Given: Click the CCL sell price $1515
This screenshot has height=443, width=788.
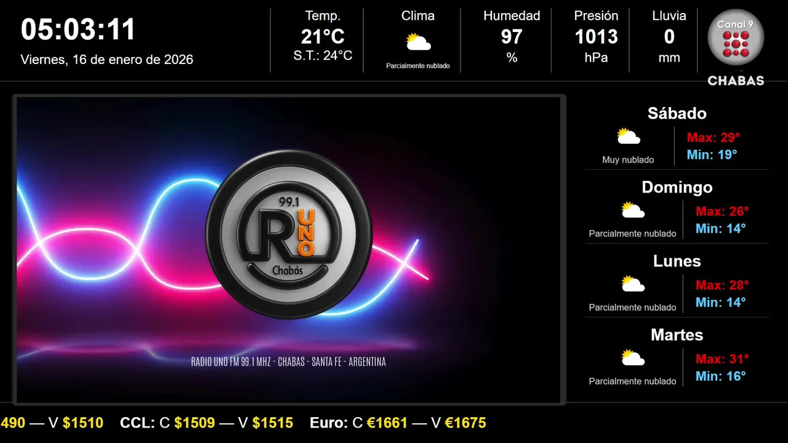Looking at the screenshot, I should [273, 423].
